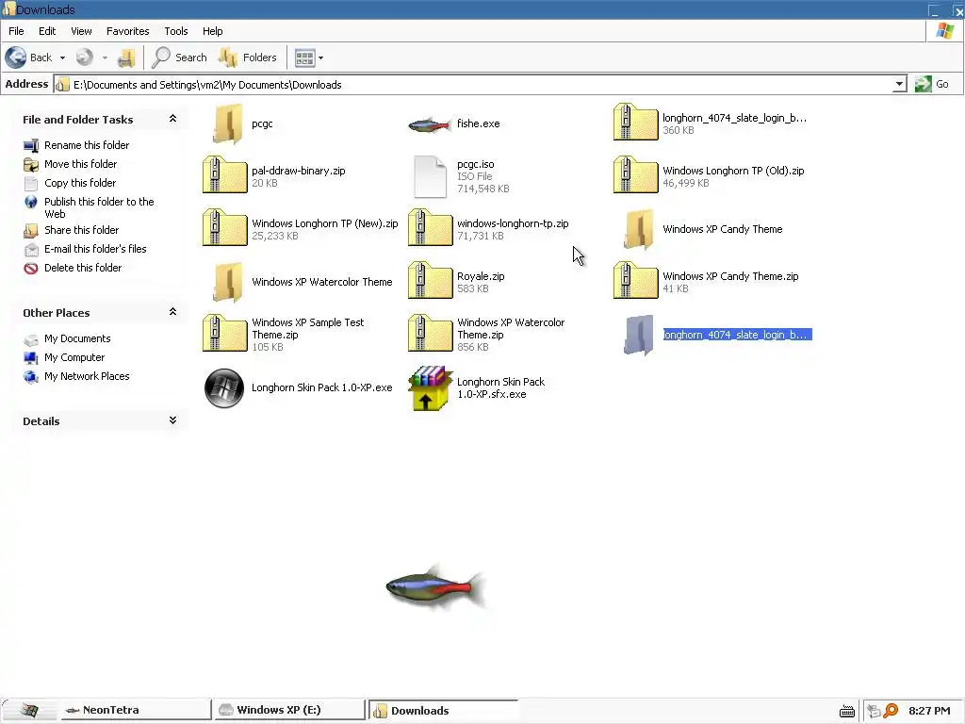Click the Forward arrow icon
The height and width of the screenshot is (724, 965).
tap(84, 58)
